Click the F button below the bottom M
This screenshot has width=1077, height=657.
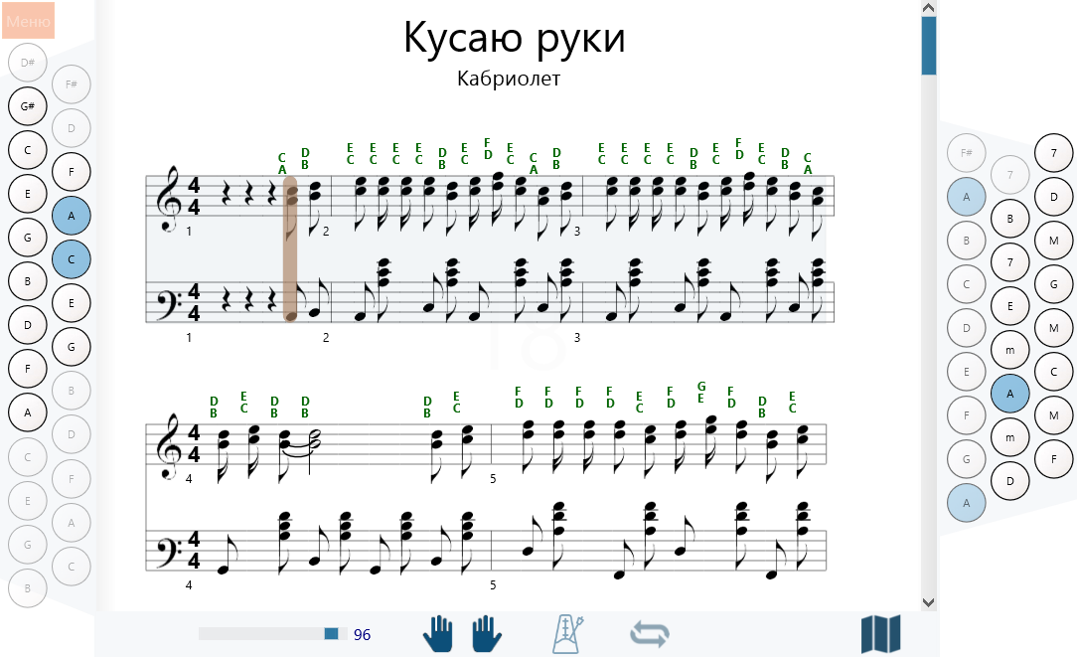coord(1053,459)
